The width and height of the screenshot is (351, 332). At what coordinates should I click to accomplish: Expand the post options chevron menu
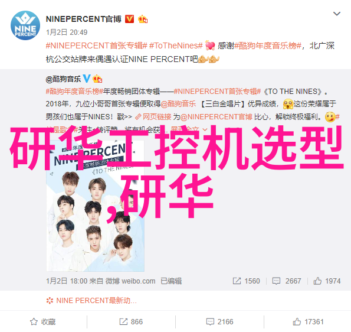(x=337, y=14)
